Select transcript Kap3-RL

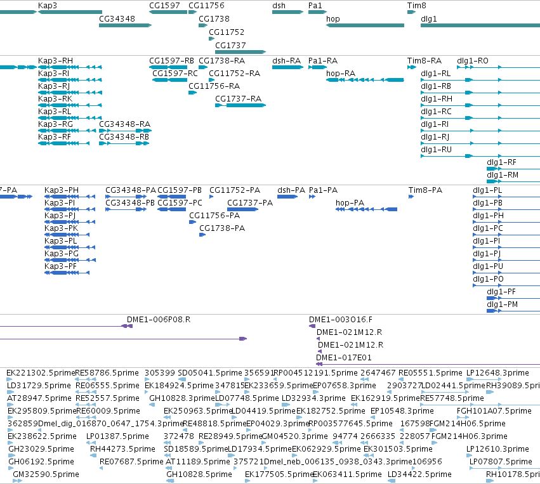tap(70, 118)
